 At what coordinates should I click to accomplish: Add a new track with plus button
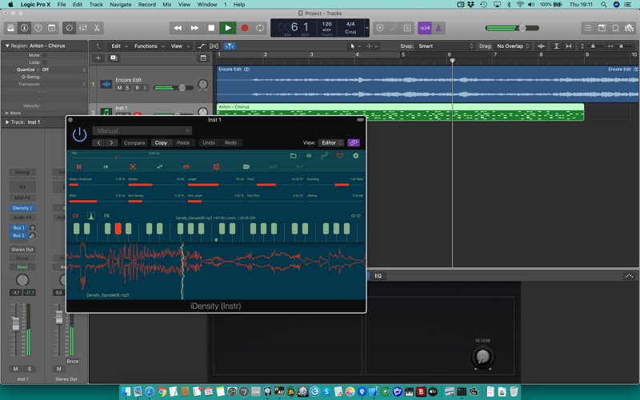(x=98, y=58)
